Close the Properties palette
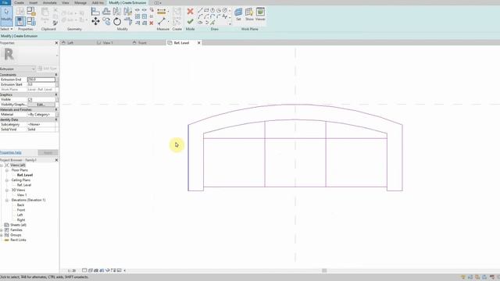Viewport: 500px width, 281px height. [x=56, y=43]
